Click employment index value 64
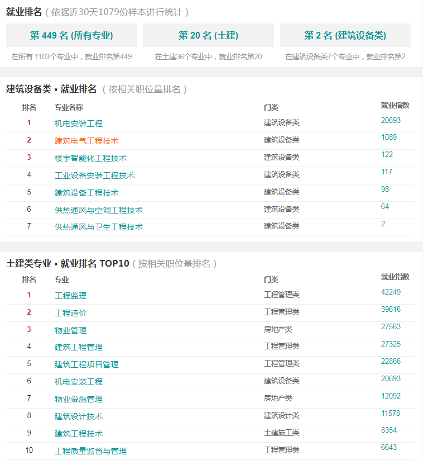Screen dimensions: 423x460 pos(385,206)
